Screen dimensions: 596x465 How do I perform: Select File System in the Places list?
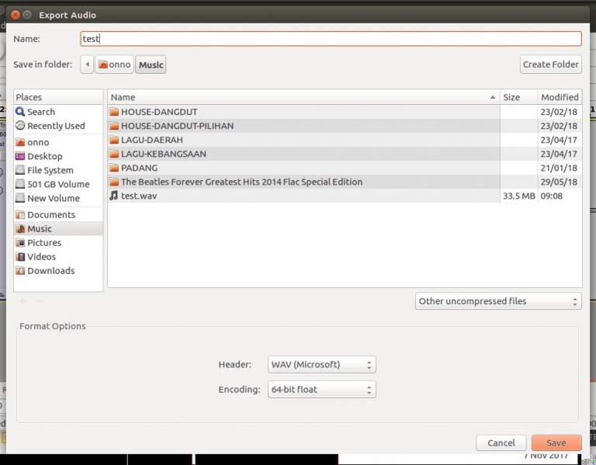point(50,170)
